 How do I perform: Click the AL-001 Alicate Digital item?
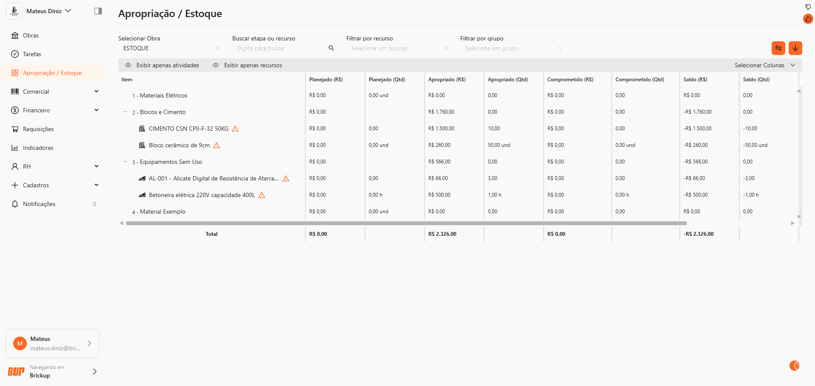point(214,178)
